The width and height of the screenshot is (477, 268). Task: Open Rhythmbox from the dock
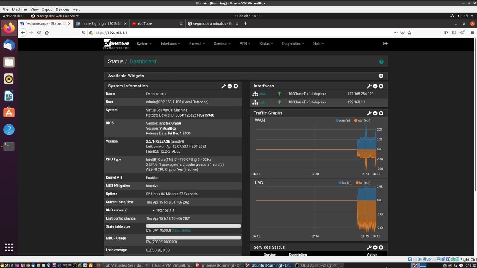9,79
